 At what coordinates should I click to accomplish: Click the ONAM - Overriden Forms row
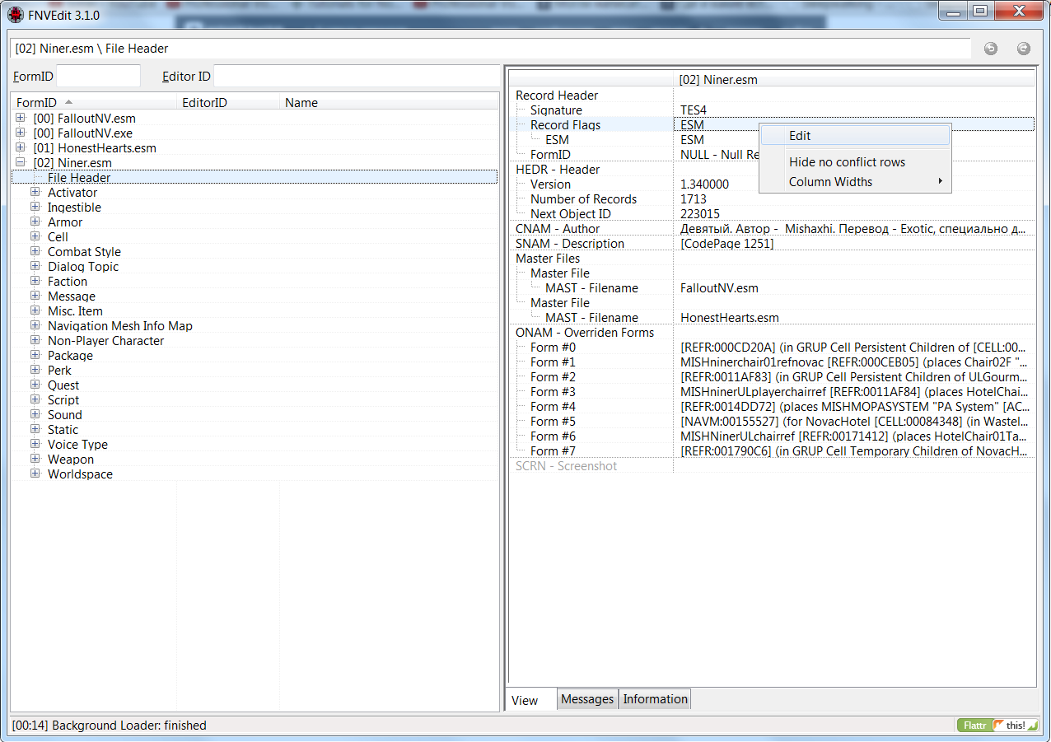[x=771, y=332]
